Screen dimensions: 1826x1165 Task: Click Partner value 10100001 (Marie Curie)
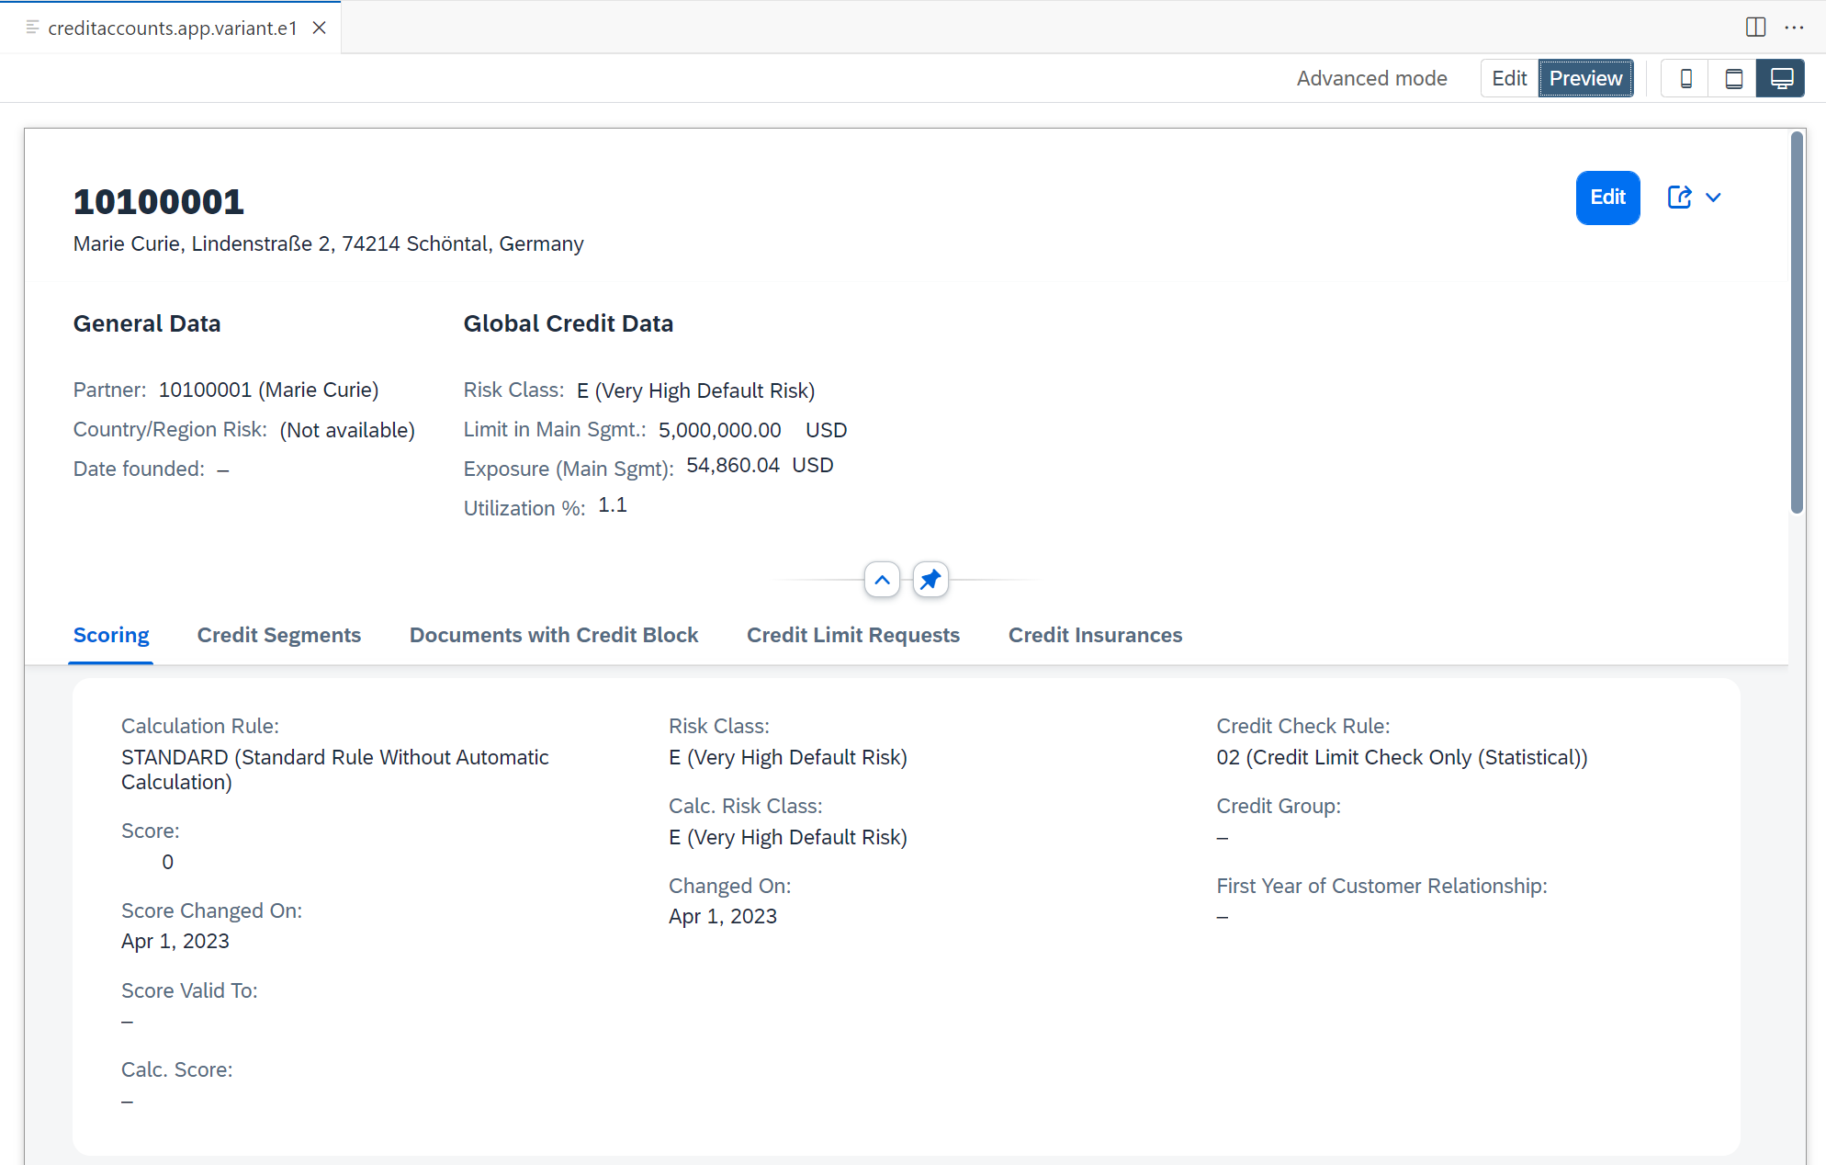[x=269, y=390]
